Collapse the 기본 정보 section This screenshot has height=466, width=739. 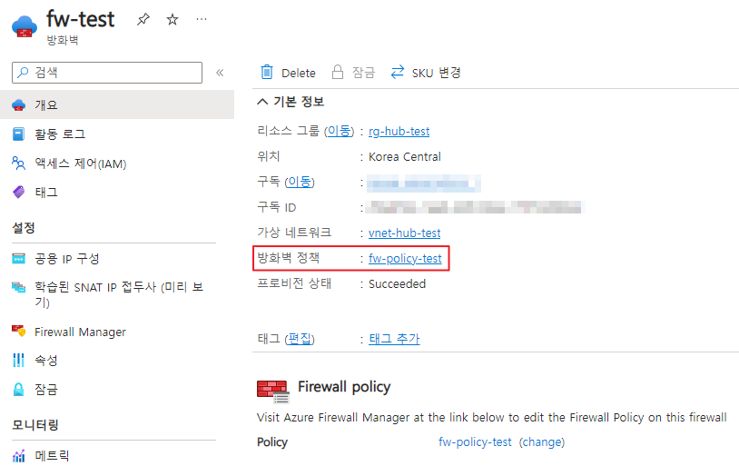pyautogui.click(x=262, y=102)
